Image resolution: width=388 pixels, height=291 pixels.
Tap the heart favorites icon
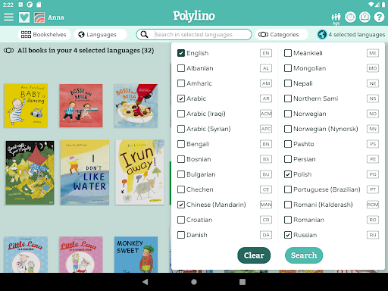click(x=24, y=17)
